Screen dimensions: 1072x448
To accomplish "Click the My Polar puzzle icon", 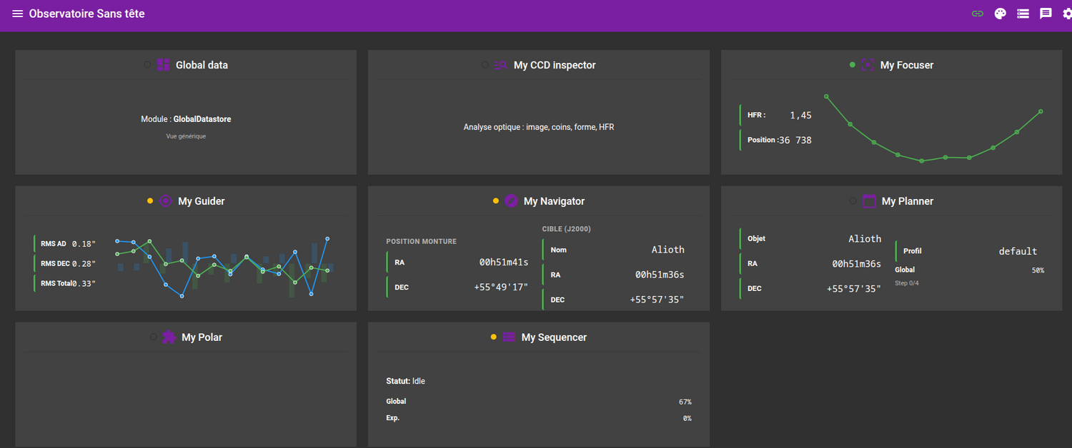I will click(169, 337).
